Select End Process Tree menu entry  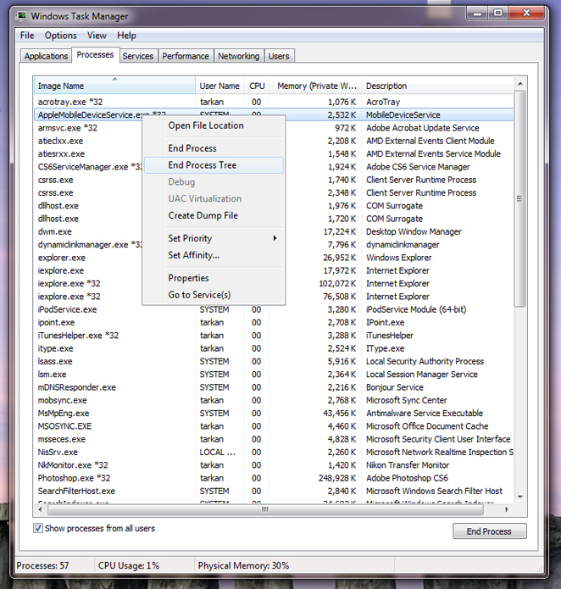pyautogui.click(x=214, y=165)
